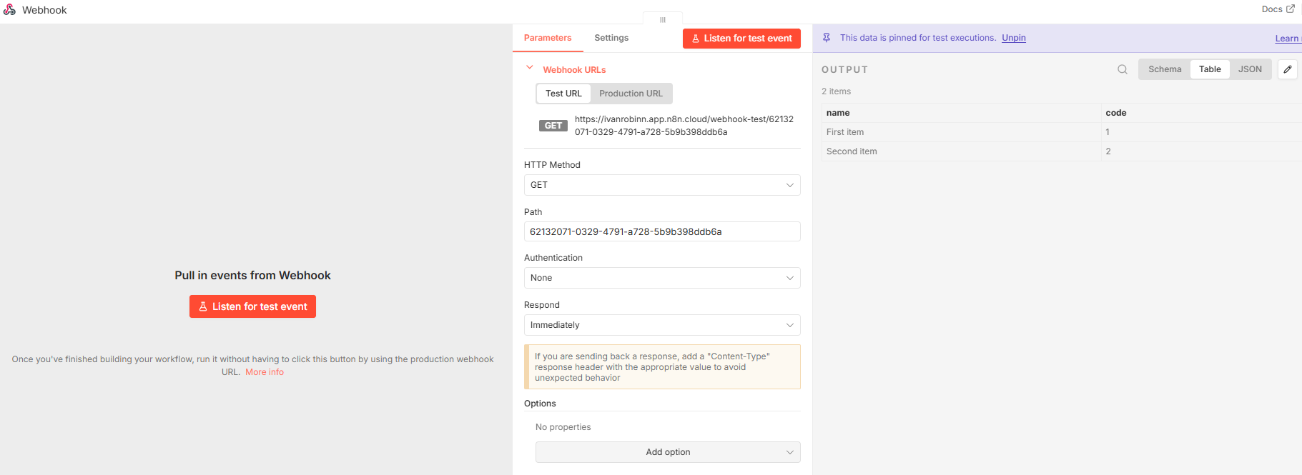Click the Path input field
The width and height of the screenshot is (1302, 475).
point(662,231)
